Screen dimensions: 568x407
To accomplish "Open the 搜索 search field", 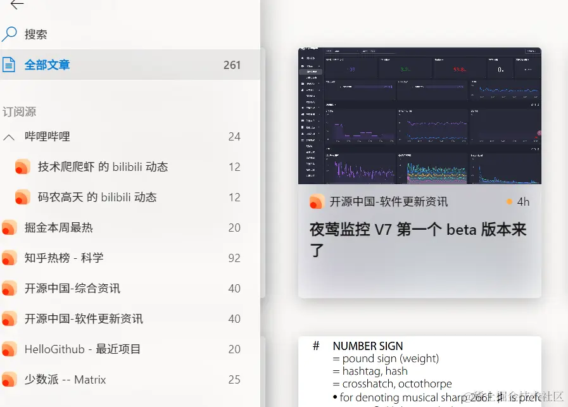I will [x=130, y=34].
